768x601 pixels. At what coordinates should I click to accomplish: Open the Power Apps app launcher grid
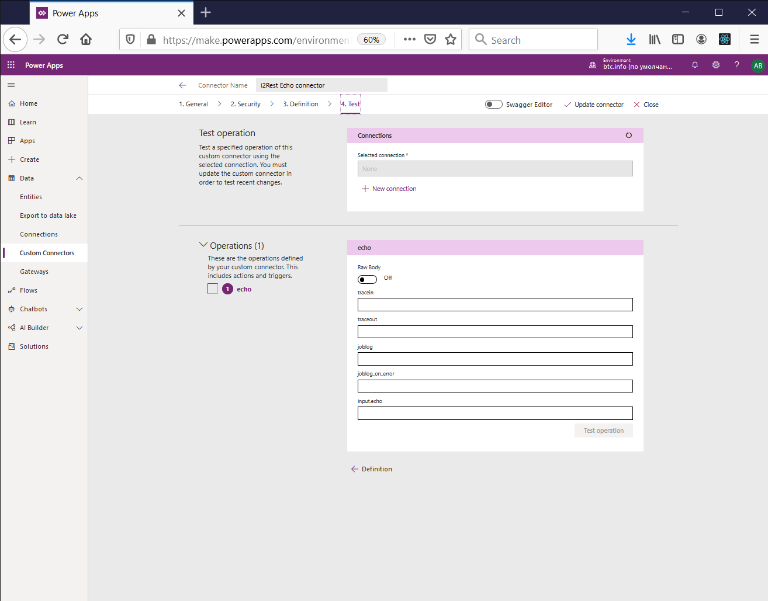point(11,65)
